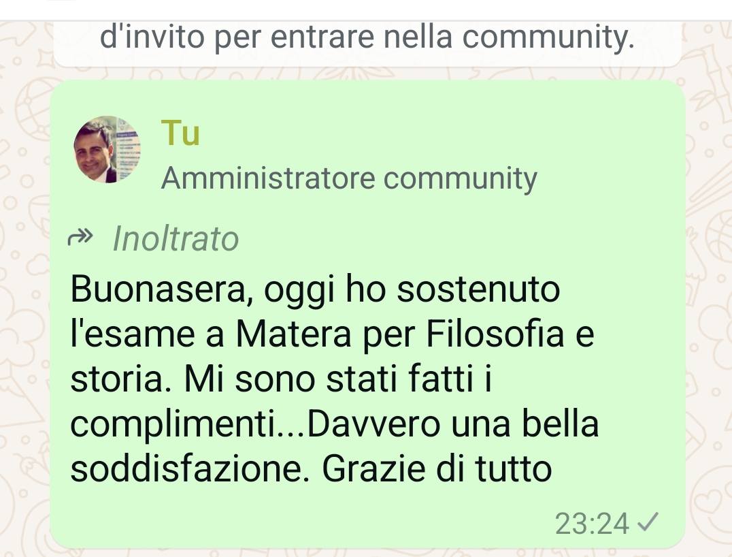Viewport: 732px width, 557px height.
Task: Click empty green area beside the timestamp
Action: click(x=303, y=524)
